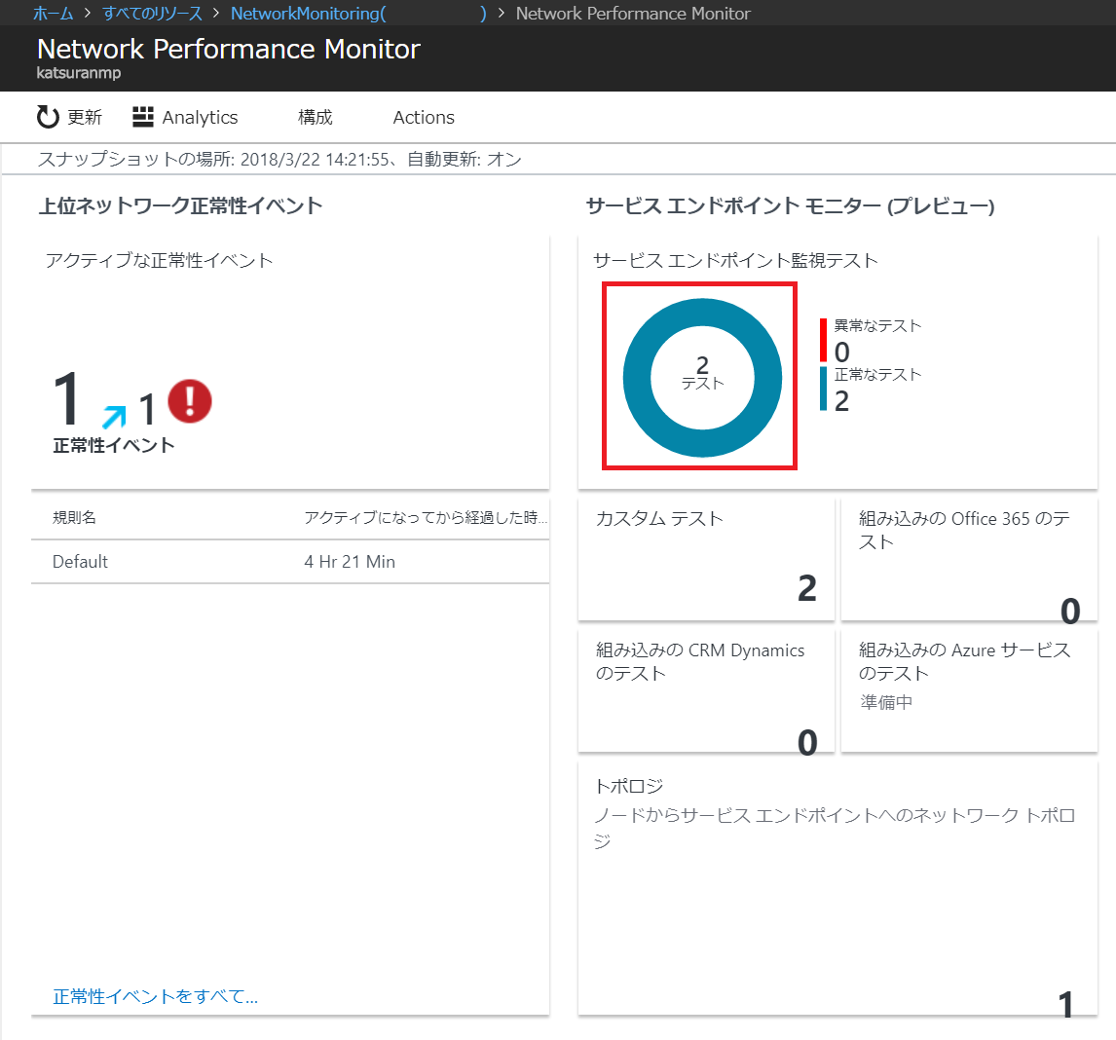Screen dimensions: 1116x1040
Task: Click the red health event alert icon
Action: tap(188, 402)
